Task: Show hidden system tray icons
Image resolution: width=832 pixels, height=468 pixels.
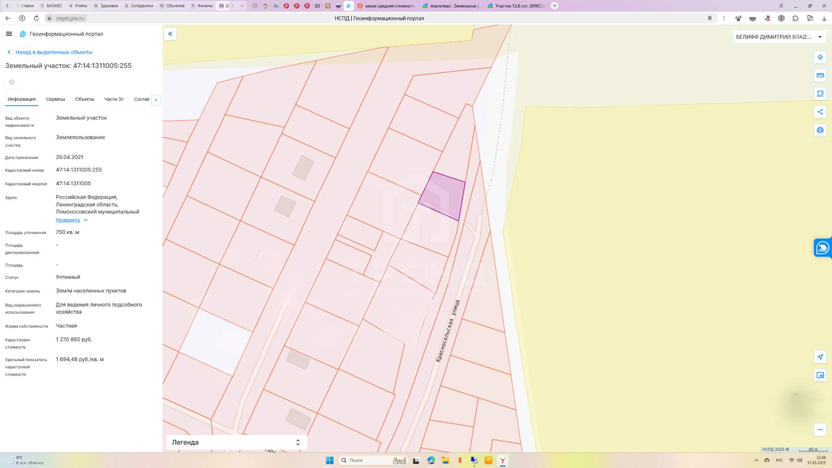Action: [756, 460]
